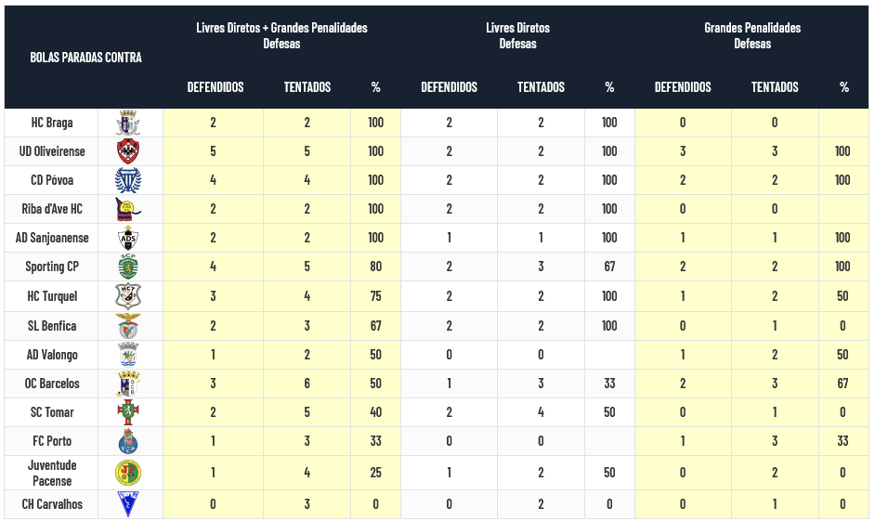The width and height of the screenshot is (875, 521).
Task: Select the CH Carvalhos team crest
Action: click(128, 504)
